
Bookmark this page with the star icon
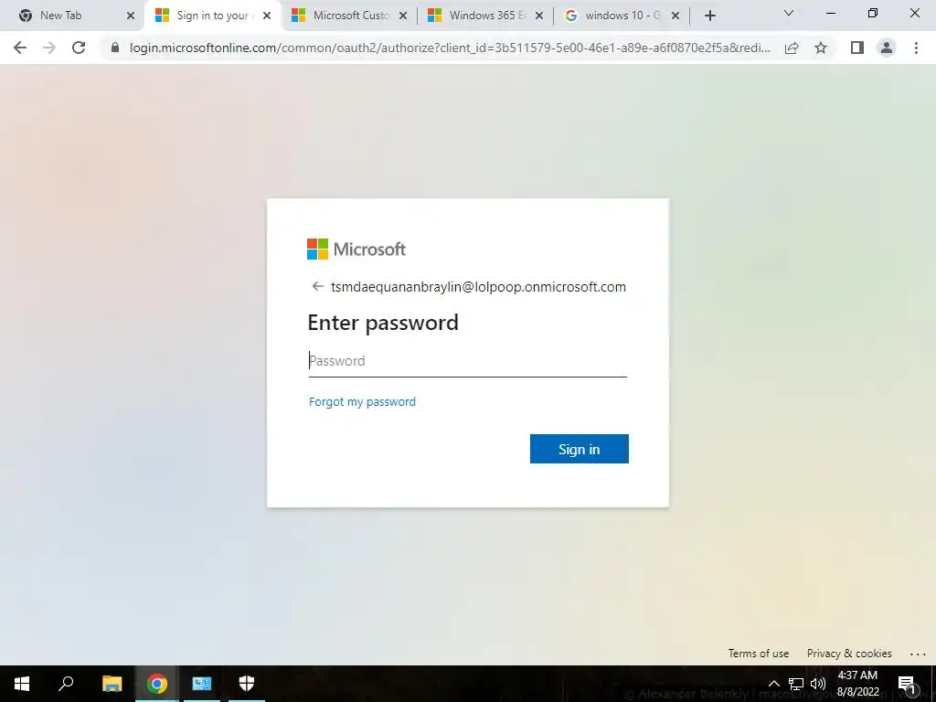(821, 48)
